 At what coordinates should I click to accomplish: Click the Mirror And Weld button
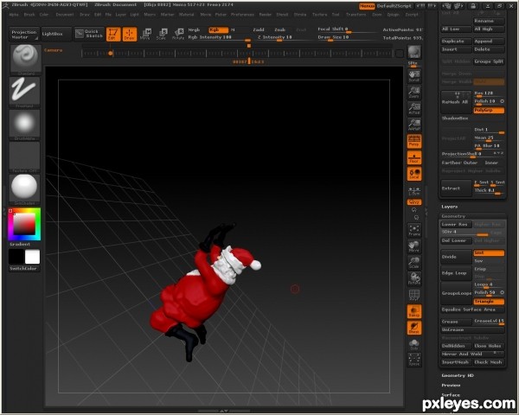(472, 354)
